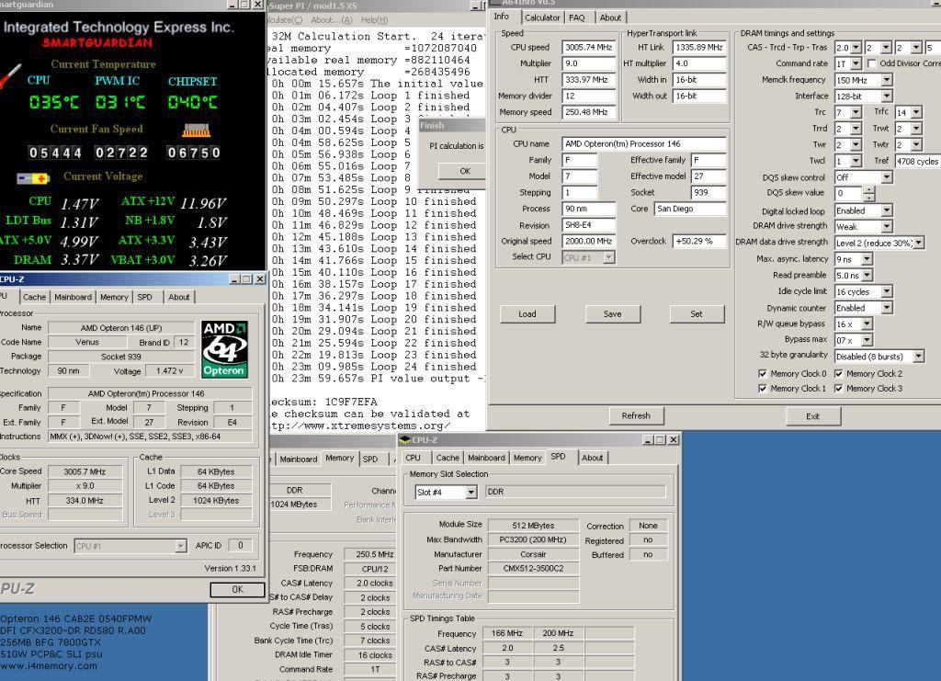
Task: Open the Slot #4 memory slot dropdown
Action: tap(471, 493)
